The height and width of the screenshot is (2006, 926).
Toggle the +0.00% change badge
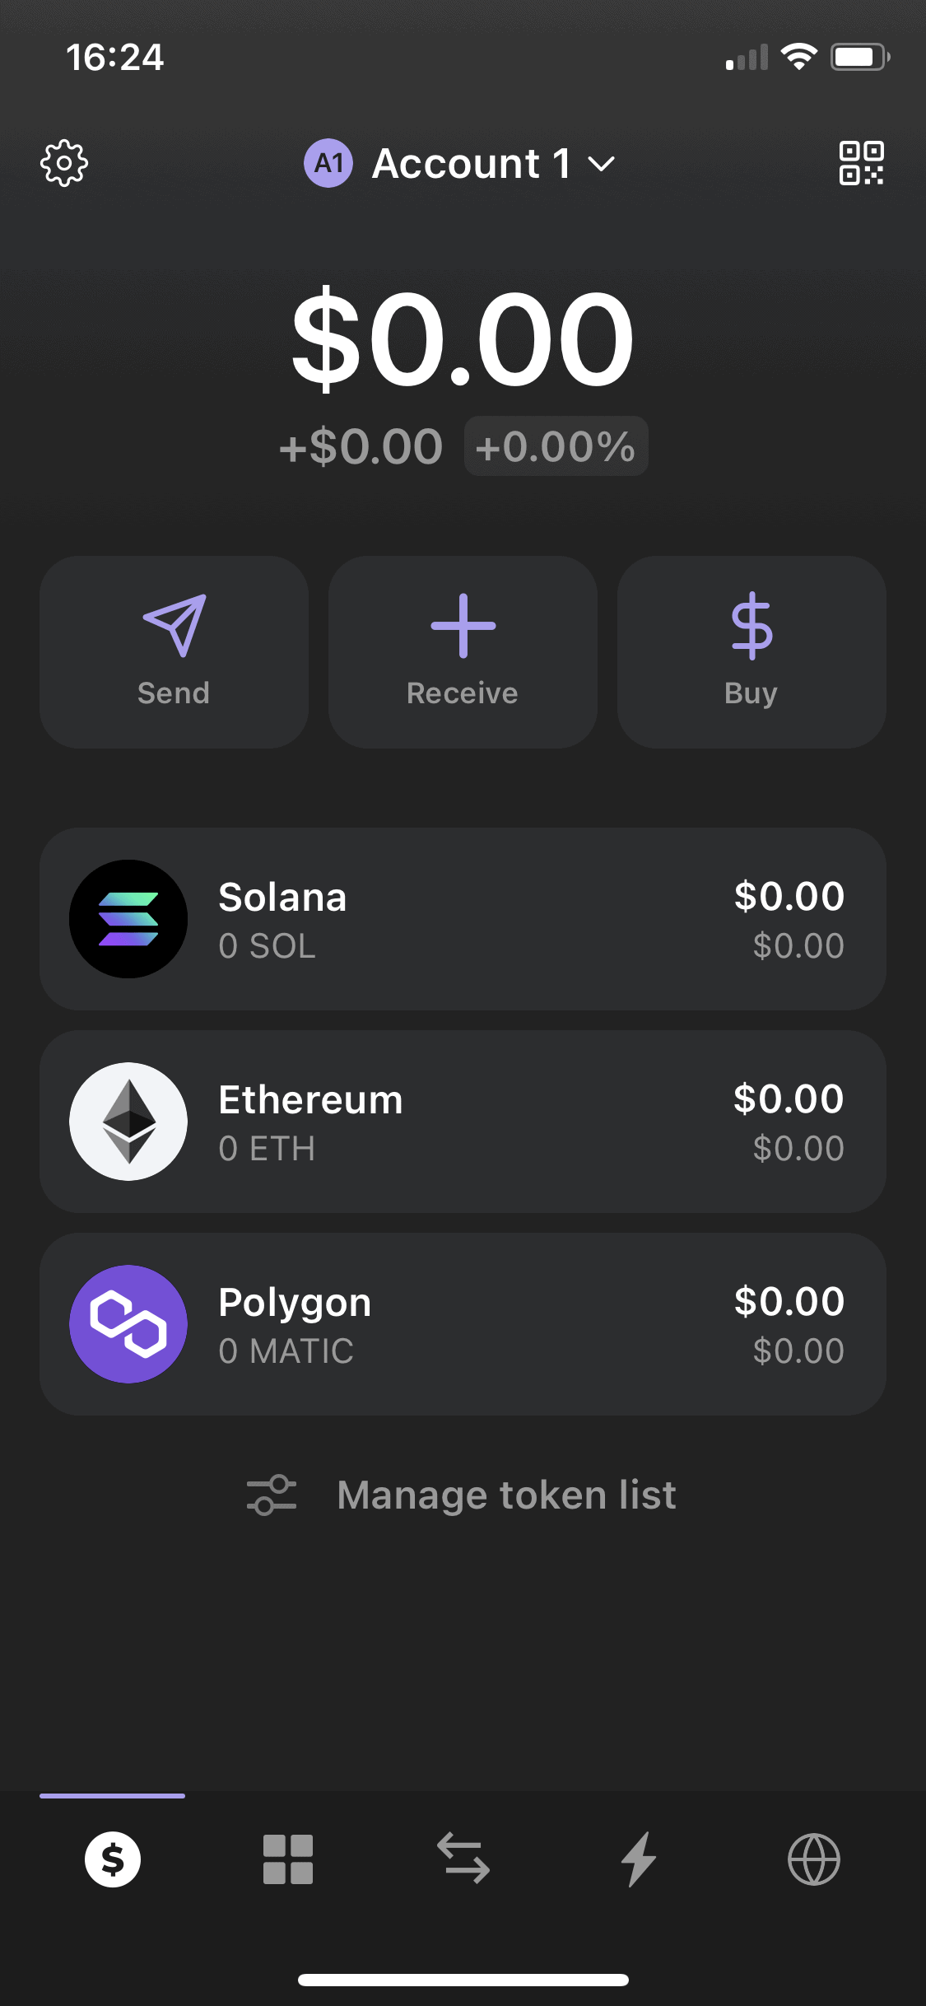[556, 446]
